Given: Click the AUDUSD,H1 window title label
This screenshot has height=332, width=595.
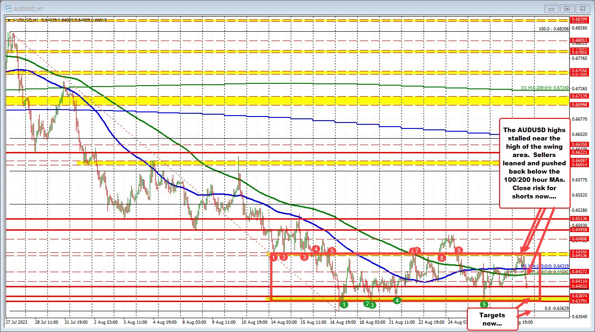Looking at the screenshot, I should click(28, 8).
